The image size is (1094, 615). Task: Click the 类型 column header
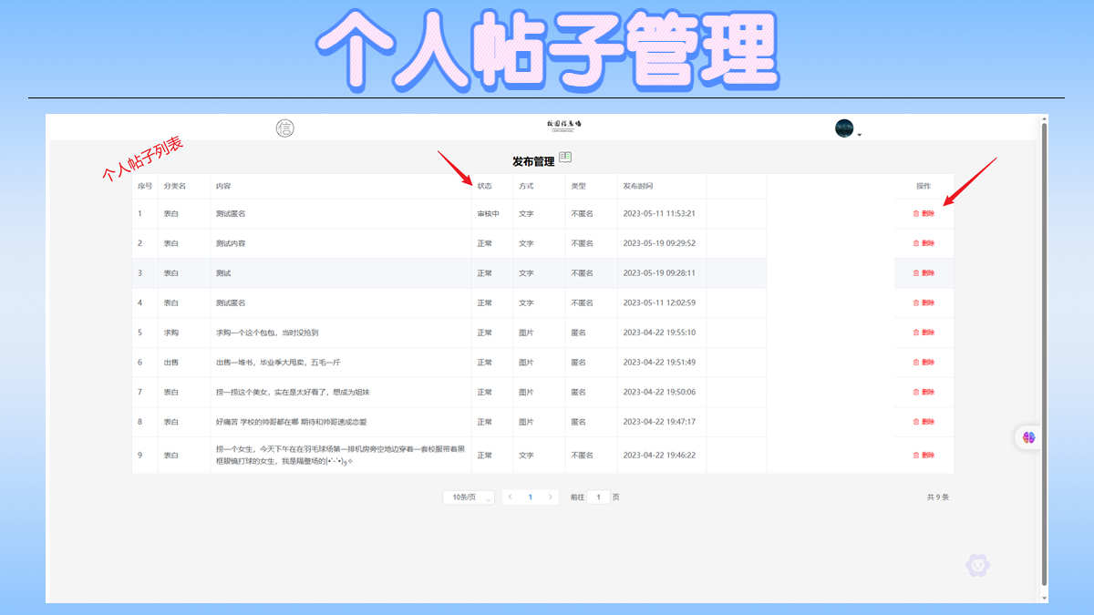[x=578, y=186]
